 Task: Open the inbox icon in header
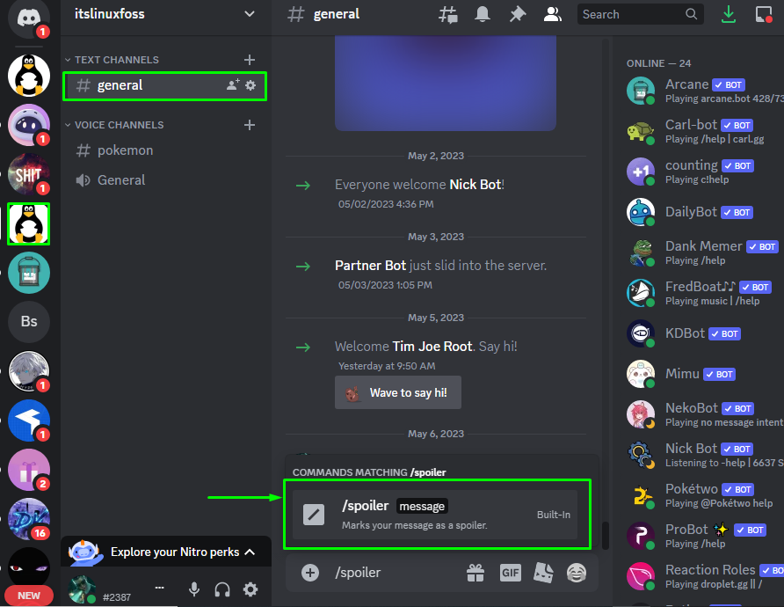coord(764,14)
